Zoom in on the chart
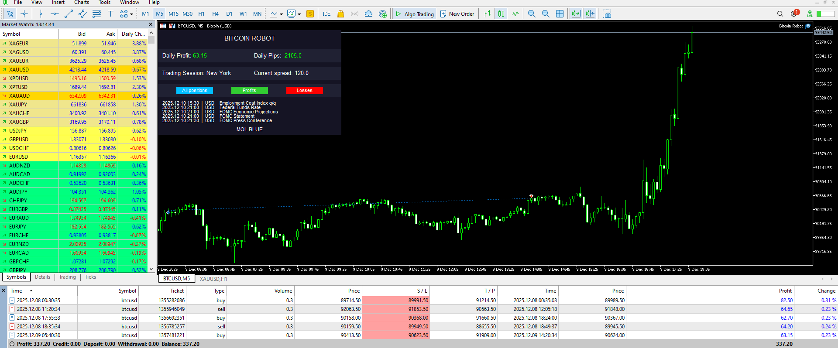The image size is (838, 348). (x=532, y=14)
